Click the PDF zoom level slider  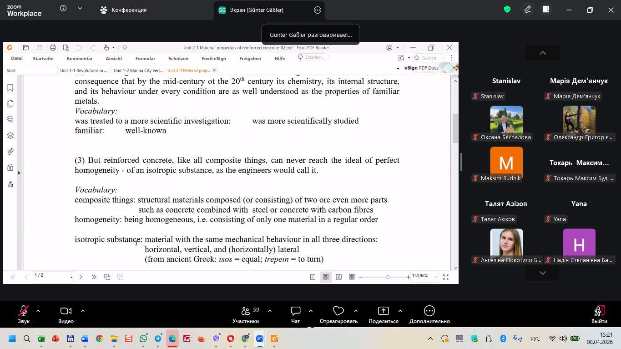click(x=388, y=277)
